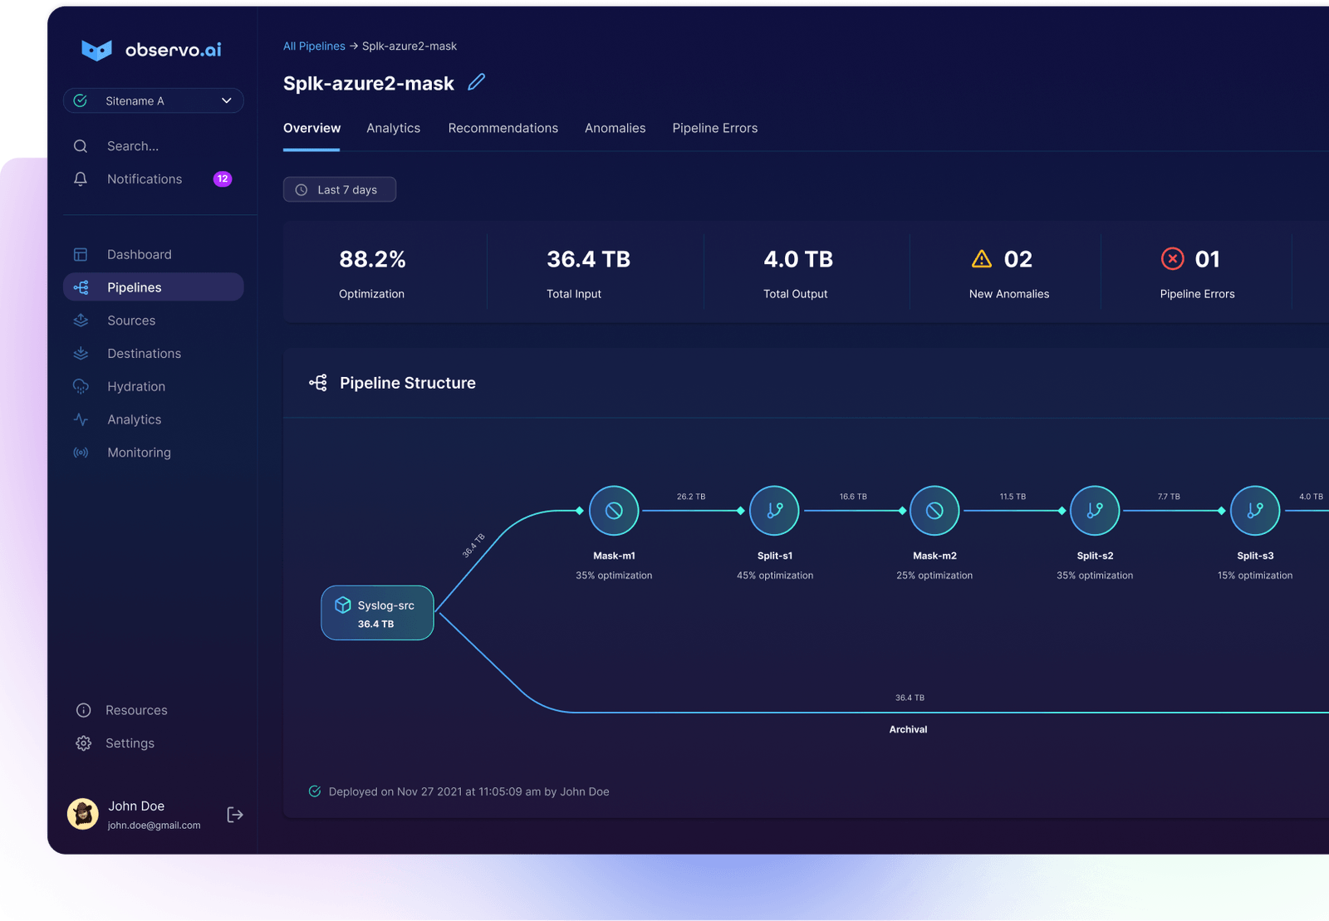The width and height of the screenshot is (1329, 921).
Task: Select the Sources icon in sidebar
Action: pos(81,320)
